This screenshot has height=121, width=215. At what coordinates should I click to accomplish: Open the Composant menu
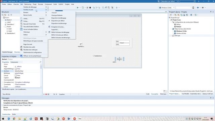click(48, 4)
